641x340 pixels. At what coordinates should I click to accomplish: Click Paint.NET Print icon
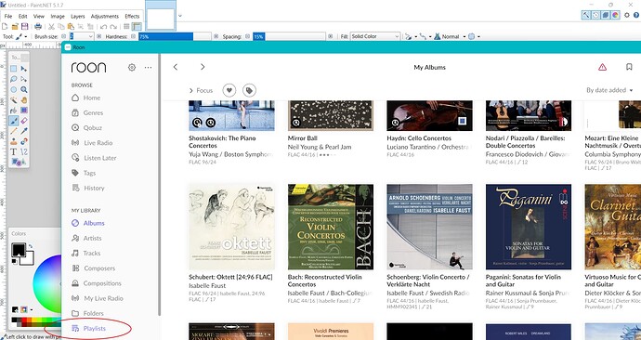38,27
